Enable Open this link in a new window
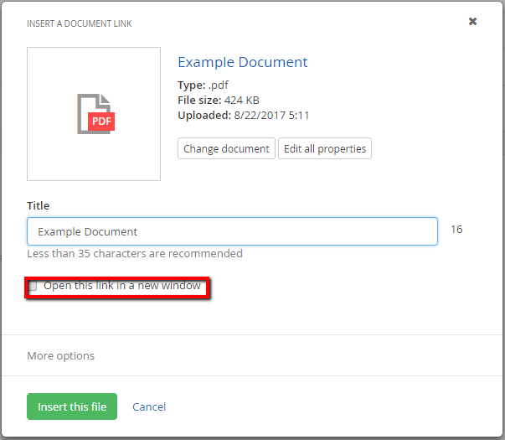Image resolution: width=505 pixels, height=440 pixels. (x=33, y=286)
